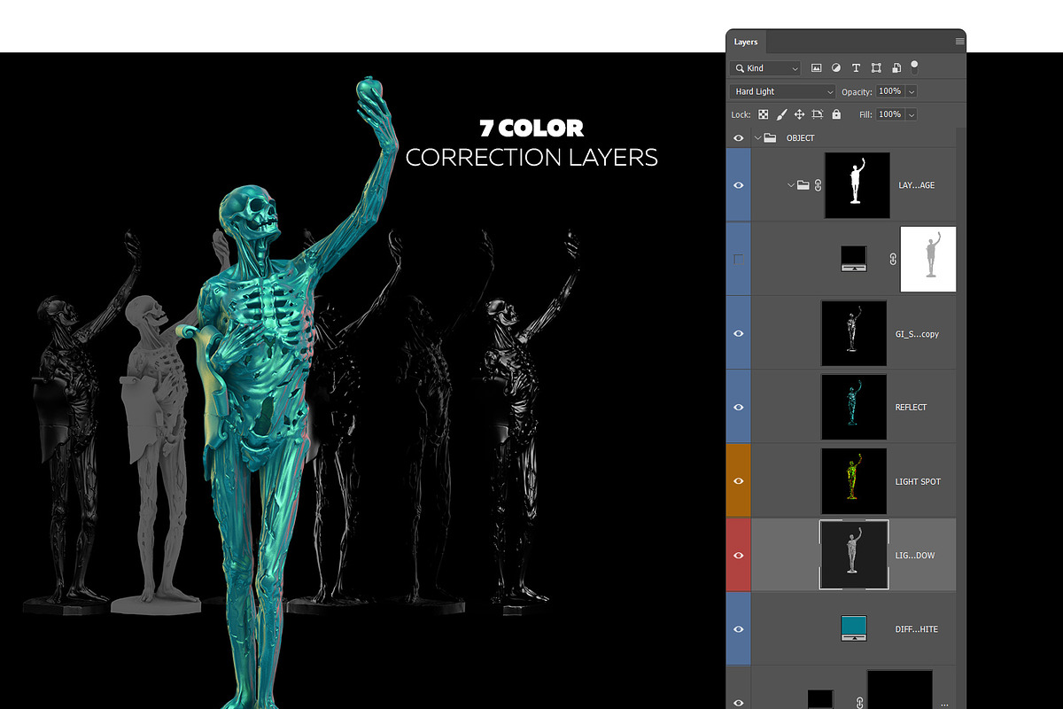Filter for pixel layers icon
Screen dimensions: 1063x709
click(x=816, y=68)
